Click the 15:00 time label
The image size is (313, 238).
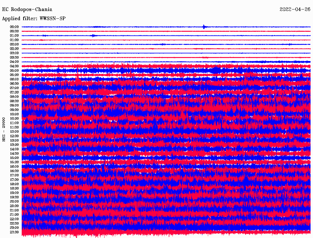(14, 158)
